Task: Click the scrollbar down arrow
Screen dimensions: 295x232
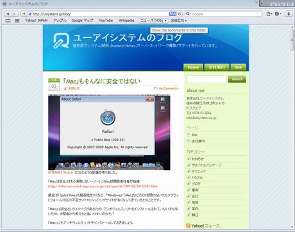Action: click(292, 227)
